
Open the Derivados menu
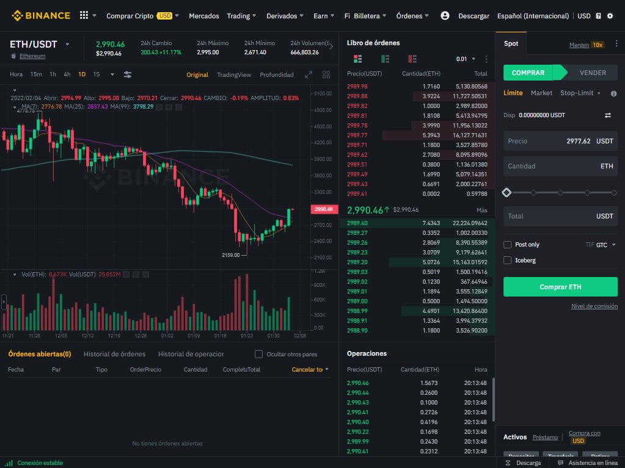(x=283, y=15)
